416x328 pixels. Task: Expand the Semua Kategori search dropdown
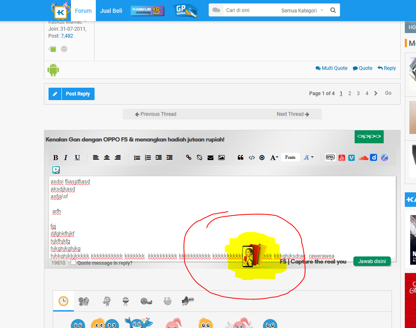click(302, 10)
